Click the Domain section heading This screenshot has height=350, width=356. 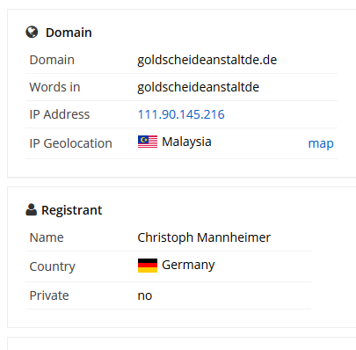pyautogui.click(x=69, y=33)
